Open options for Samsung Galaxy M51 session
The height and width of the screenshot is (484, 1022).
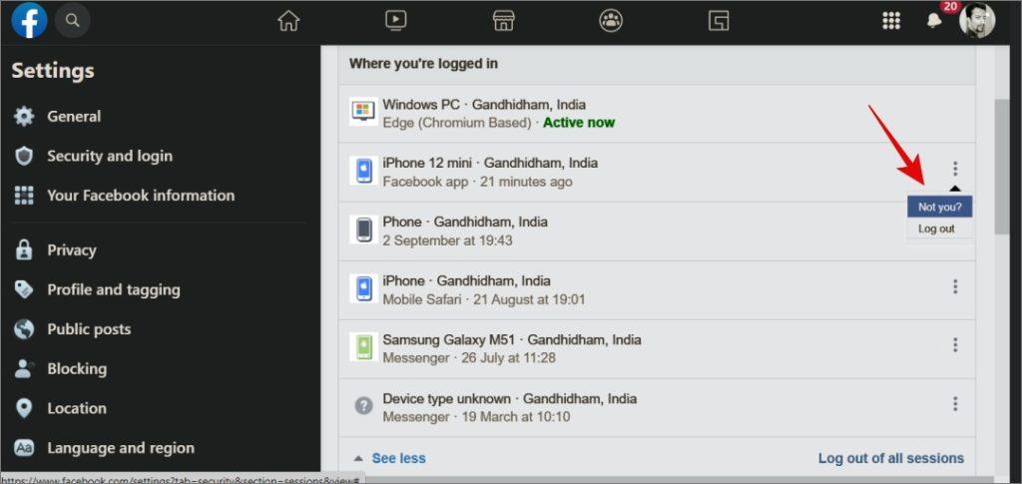955,345
